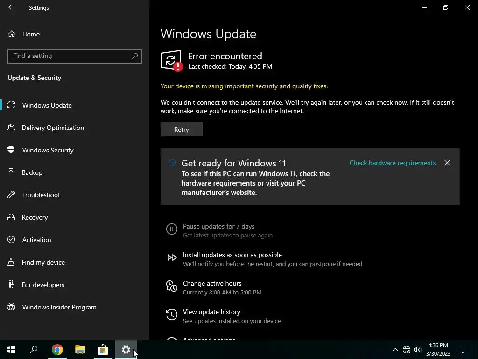The width and height of the screenshot is (478, 359).
Task: Click the For developers tools icon
Action: click(x=11, y=284)
